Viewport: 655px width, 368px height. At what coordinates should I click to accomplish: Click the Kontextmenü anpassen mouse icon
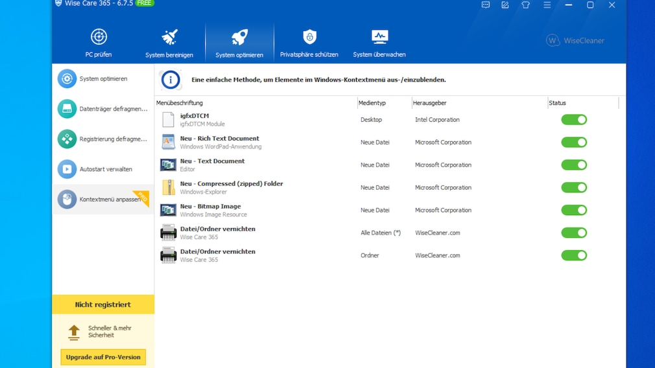point(67,199)
